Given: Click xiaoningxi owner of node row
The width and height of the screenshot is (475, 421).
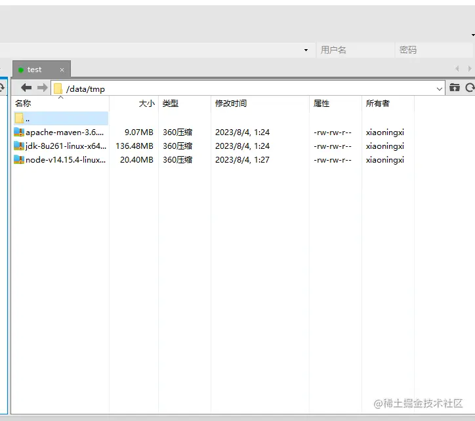Looking at the screenshot, I should pos(384,160).
